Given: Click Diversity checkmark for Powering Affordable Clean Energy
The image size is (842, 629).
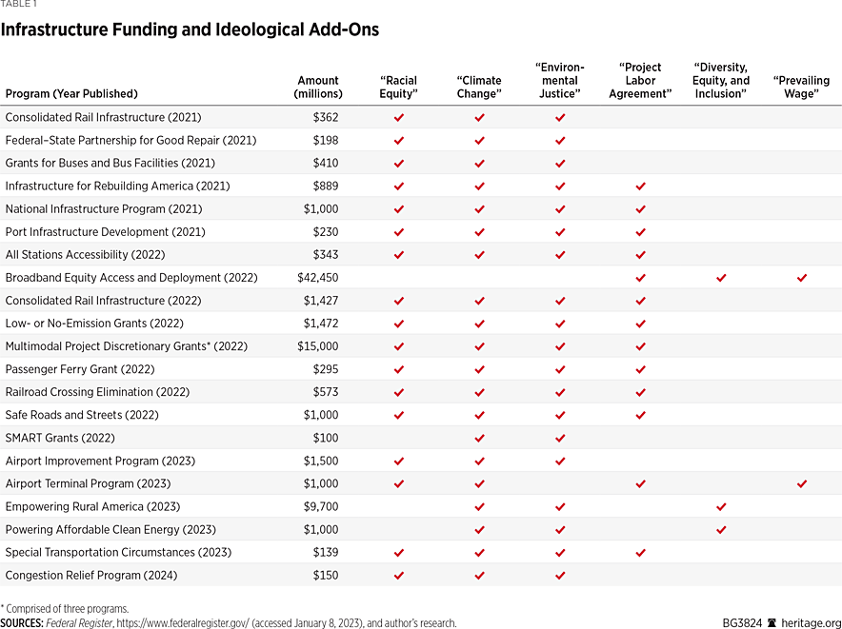Looking at the screenshot, I should [721, 530].
